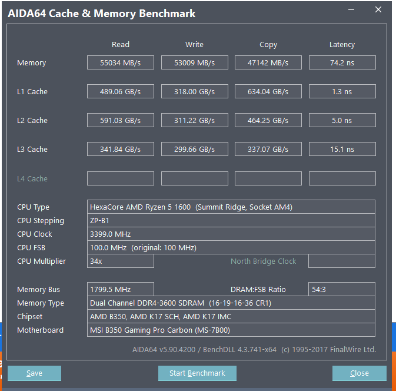Click L1 Cache Copy 634.04 GB/s
The image size is (396, 391).
click(268, 91)
